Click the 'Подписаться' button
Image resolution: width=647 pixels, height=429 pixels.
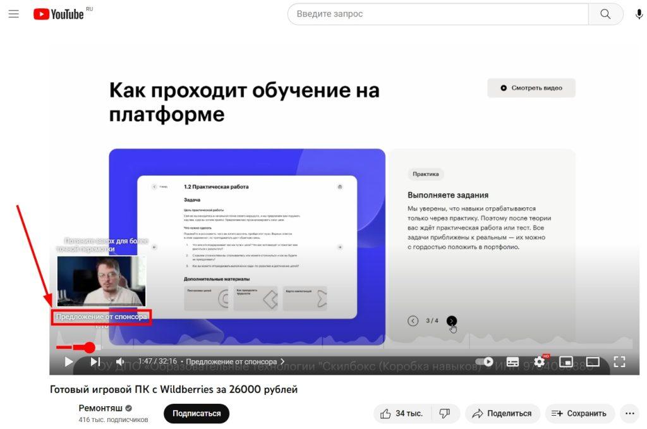pos(197,413)
